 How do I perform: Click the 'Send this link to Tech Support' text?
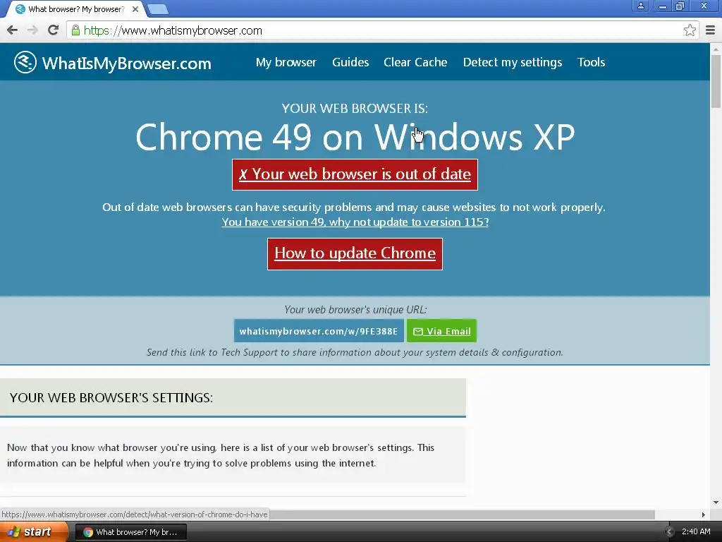(x=355, y=353)
